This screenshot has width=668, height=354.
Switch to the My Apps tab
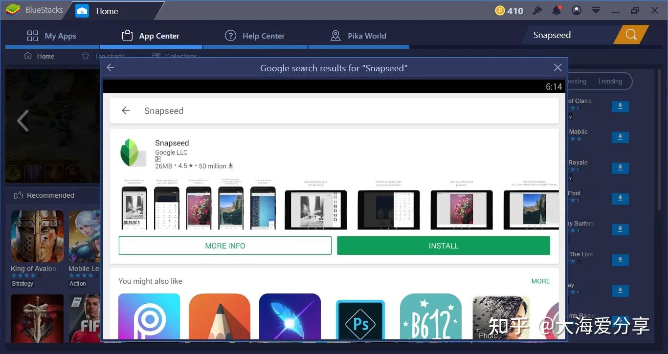(52, 36)
